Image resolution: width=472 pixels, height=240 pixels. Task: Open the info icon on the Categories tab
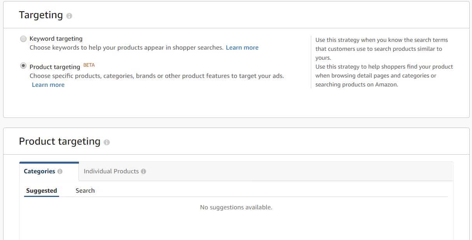pos(60,171)
